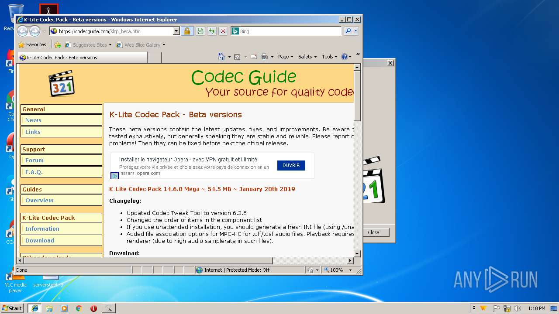This screenshot has height=314, width=559.
Task: Open VLC media player desktop shortcut
Action: click(16, 283)
